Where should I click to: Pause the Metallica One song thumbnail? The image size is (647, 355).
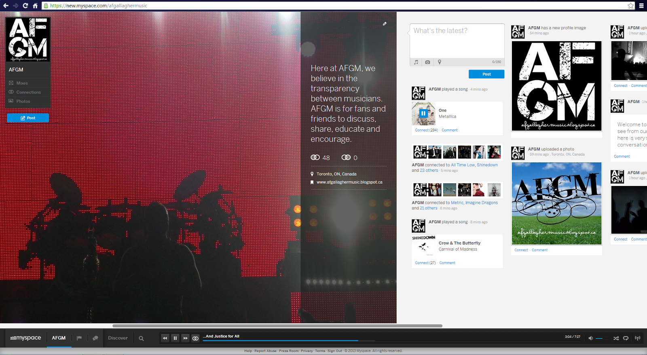(423, 113)
